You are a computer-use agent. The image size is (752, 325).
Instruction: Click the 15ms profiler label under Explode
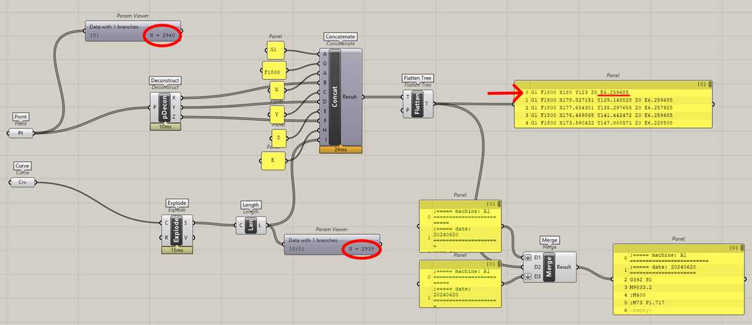(x=177, y=249)
